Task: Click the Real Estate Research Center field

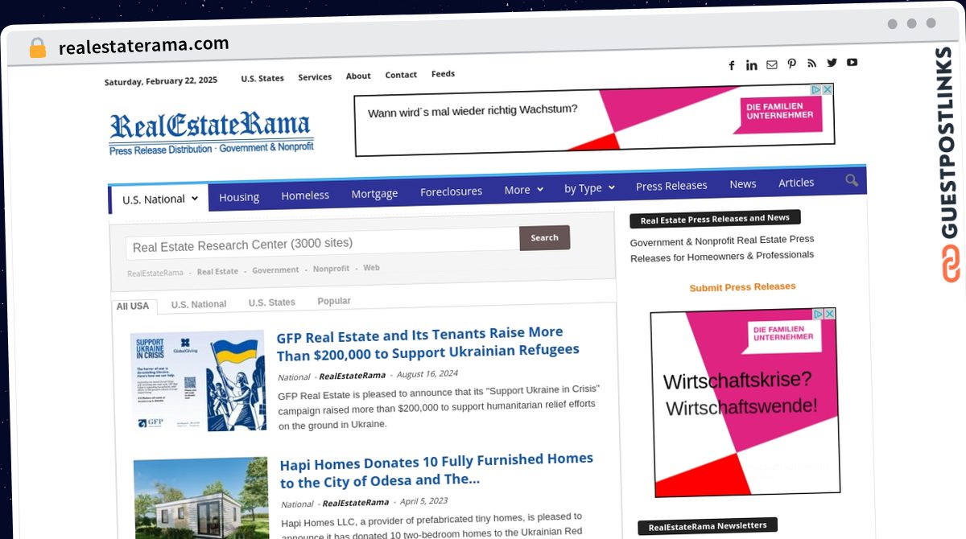Action: point(322,244)
